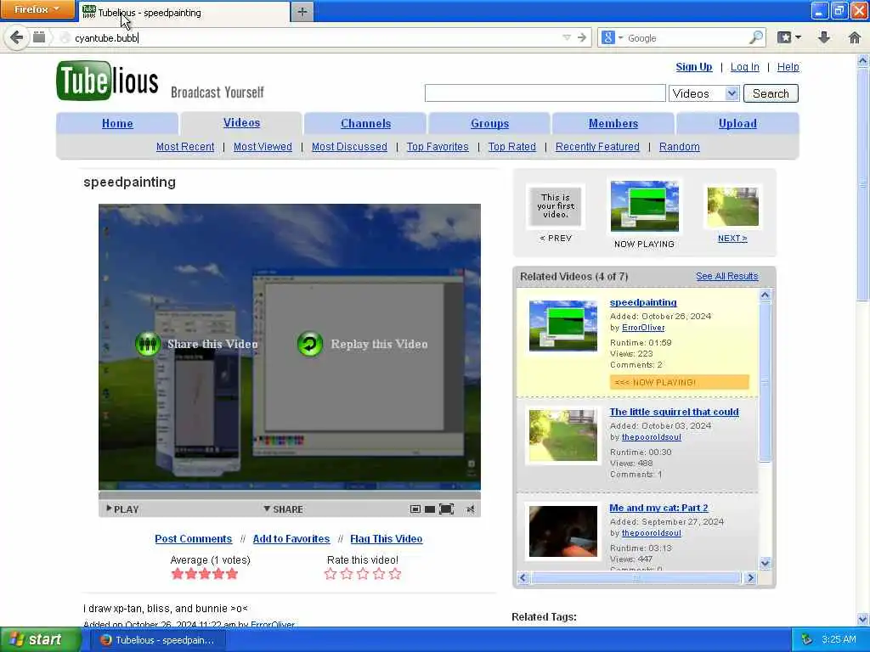Viewport: 870px width, 652px height.
Task: Switch to the Groups tab
Action: coord(489,124)
